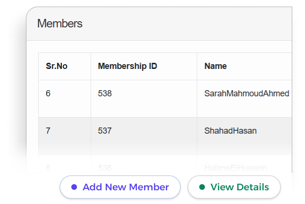
Task: Click the Members panel title
Action: click(x=59, y=24)
